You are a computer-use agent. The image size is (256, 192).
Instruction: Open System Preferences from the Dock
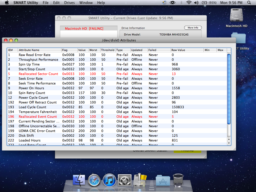coord(124,180)
